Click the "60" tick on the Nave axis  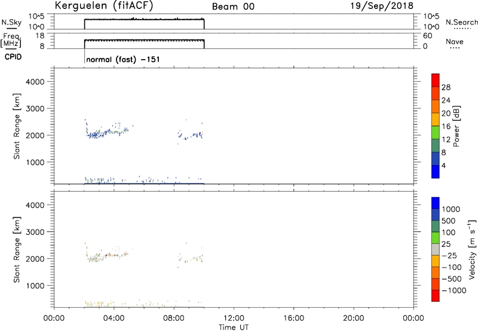click(428, 36)
